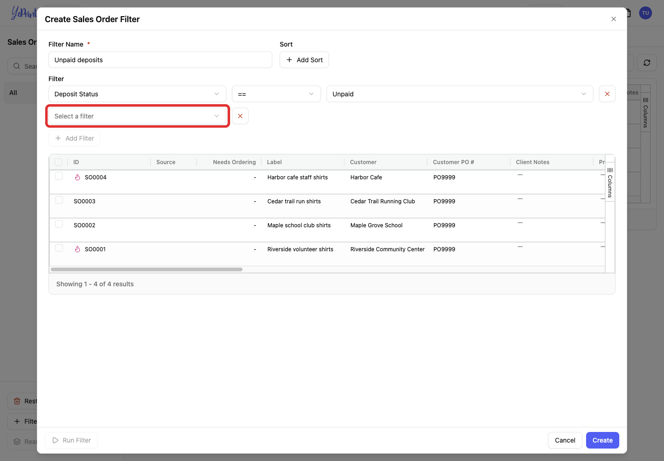This screenshot has height=461, width=664.
Task: Click 'Riverside volunteer shirts' label cell
Action: pyautogui.click(x=300, y=249)
